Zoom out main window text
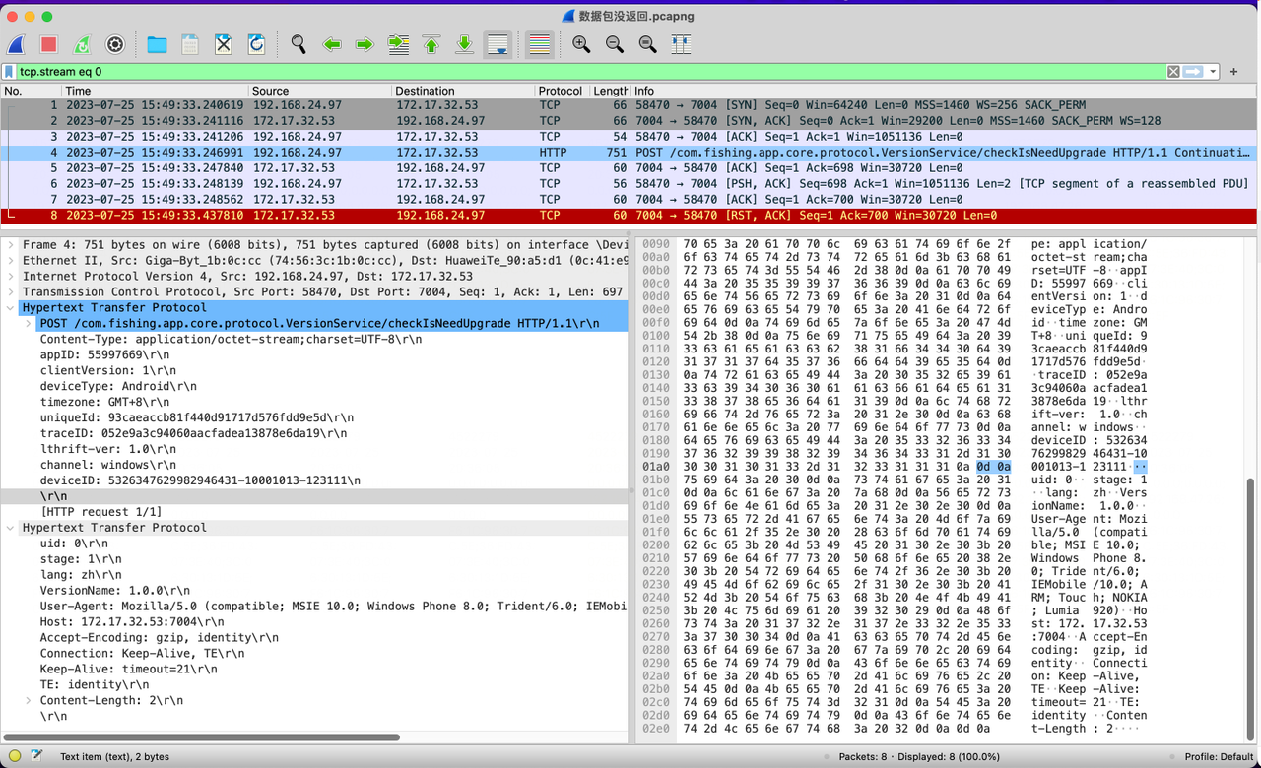Viewport: 1261px width, 768px height. pyautogui.click(x=615, y=44)
